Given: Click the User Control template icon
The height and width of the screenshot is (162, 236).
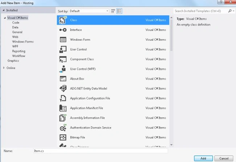Looking at the screenshot, I should pos(63,49).
